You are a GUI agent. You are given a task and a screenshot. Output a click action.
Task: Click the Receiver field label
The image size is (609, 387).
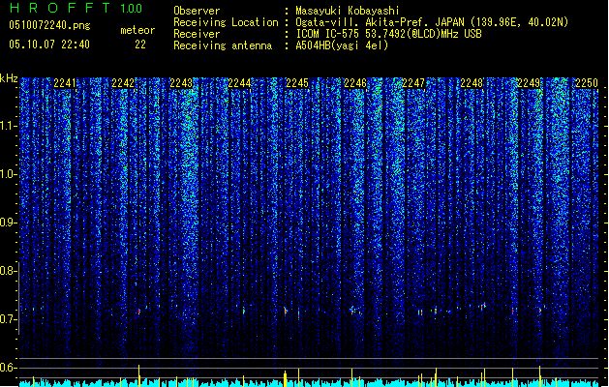coord(197,34)
